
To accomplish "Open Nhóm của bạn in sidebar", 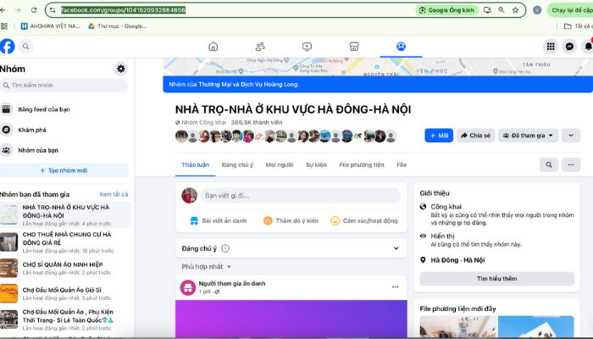I will 64,150.
